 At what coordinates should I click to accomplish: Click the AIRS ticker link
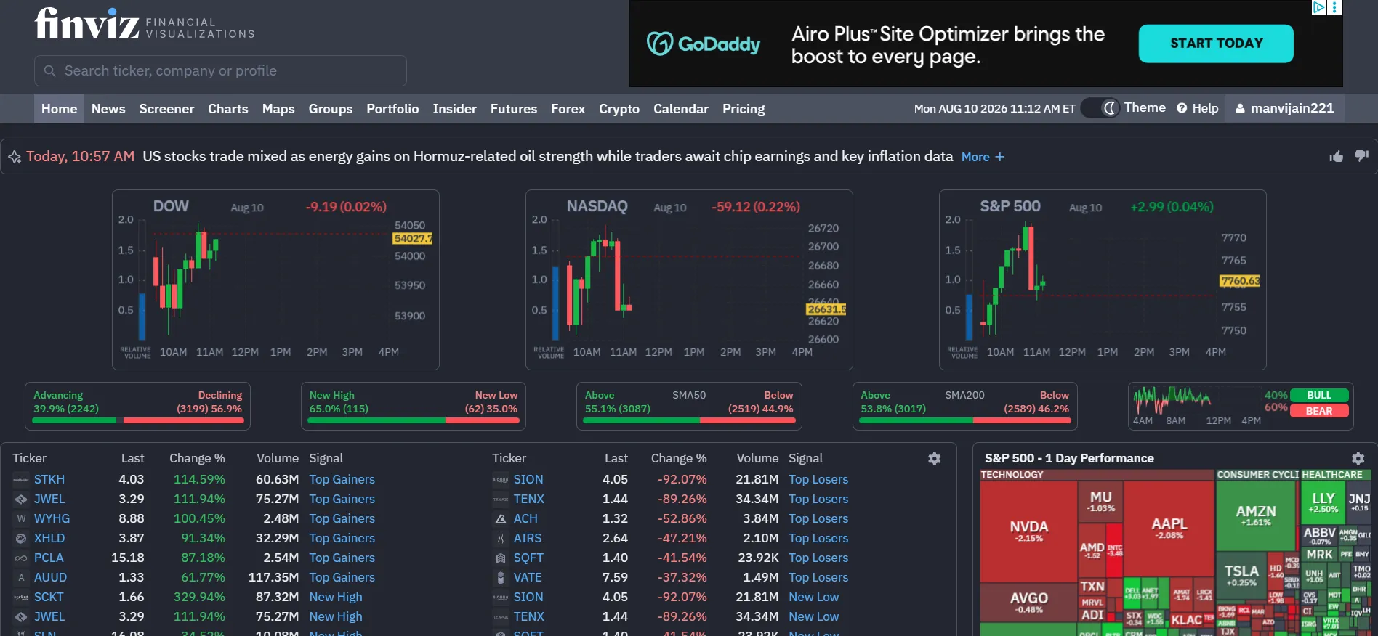pyautogui.click(x=528, y=539)
